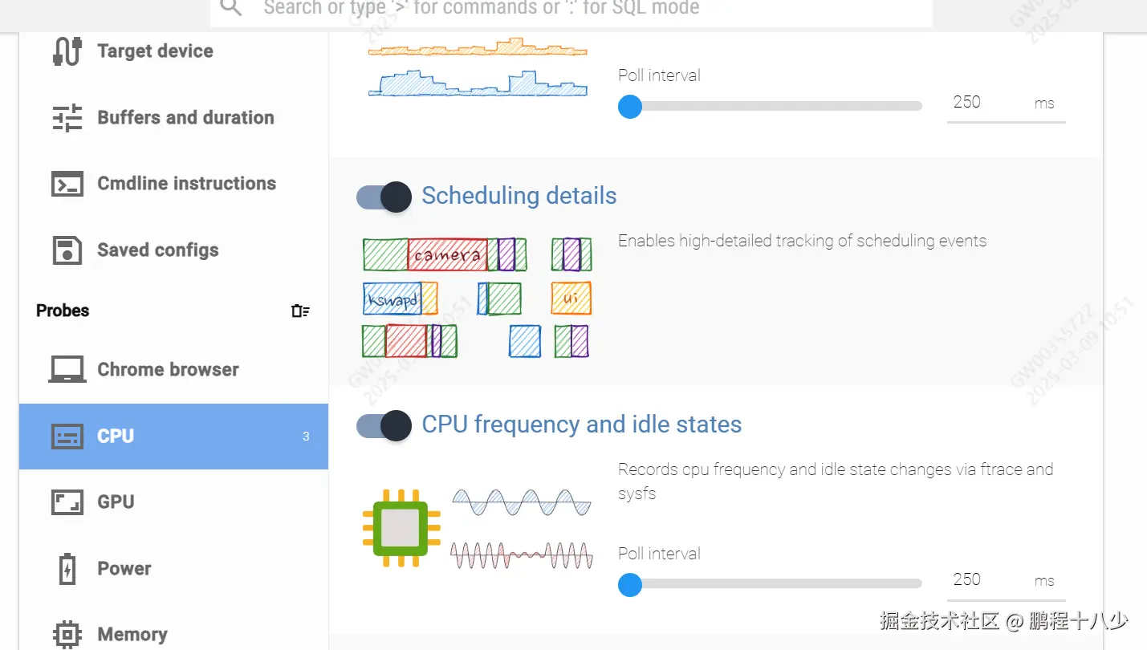Click the GPU probe icon

(x=67, y=502)
